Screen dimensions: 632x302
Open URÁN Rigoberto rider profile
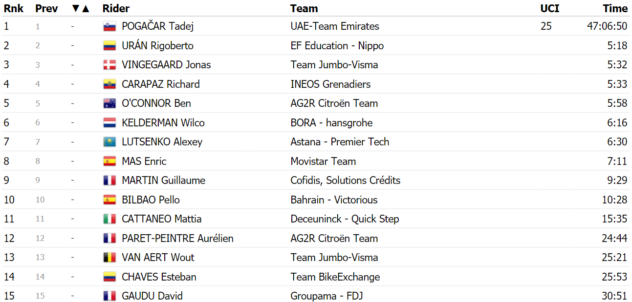point(157,46)
